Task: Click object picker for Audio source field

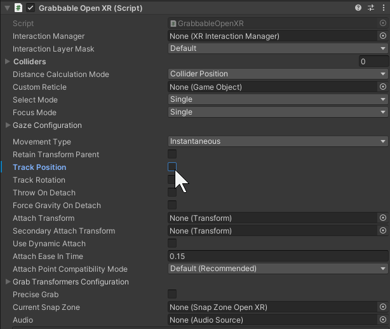Action: pyautogui.click(x=382, y=320)
